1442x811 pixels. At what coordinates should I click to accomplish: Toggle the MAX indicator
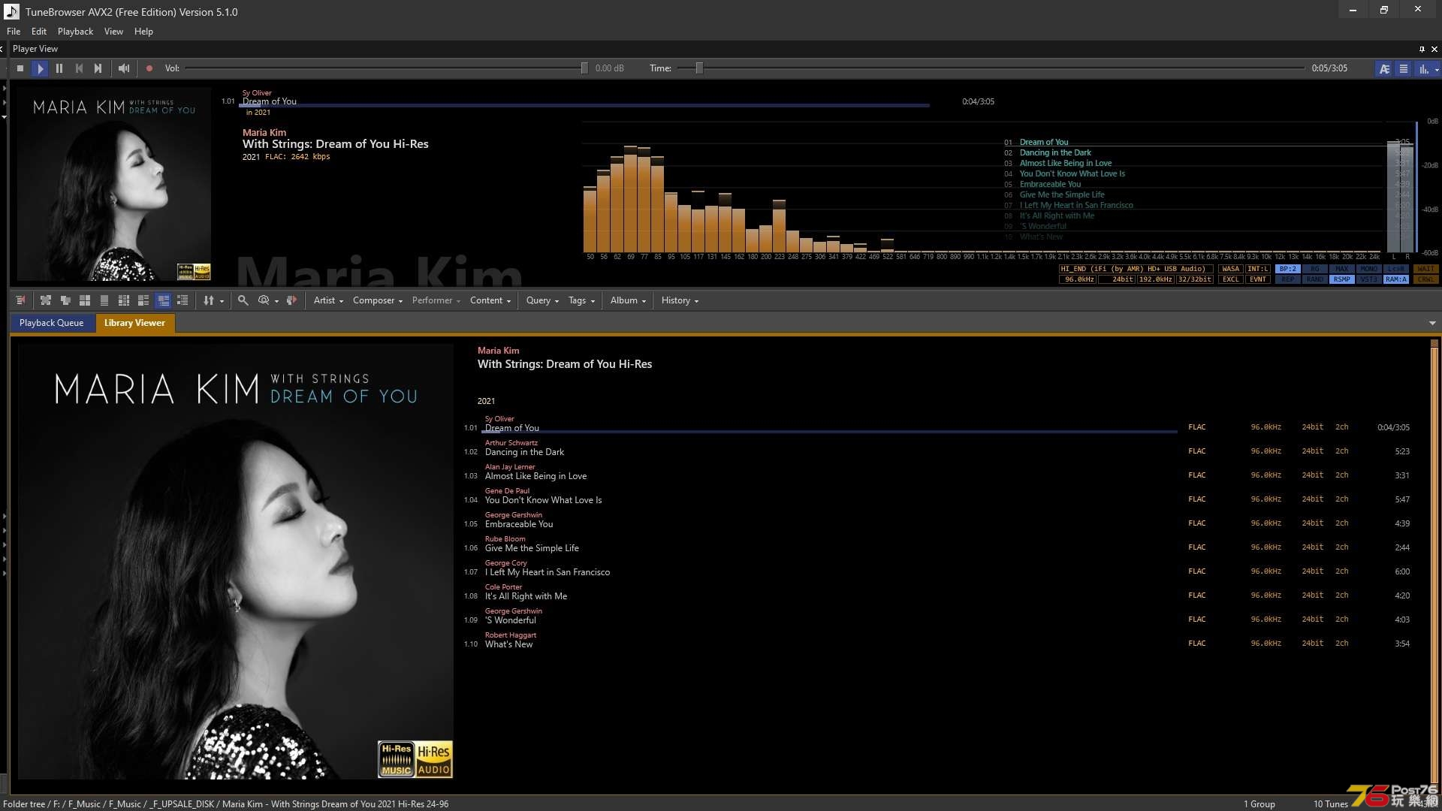tap(1342, 269)
